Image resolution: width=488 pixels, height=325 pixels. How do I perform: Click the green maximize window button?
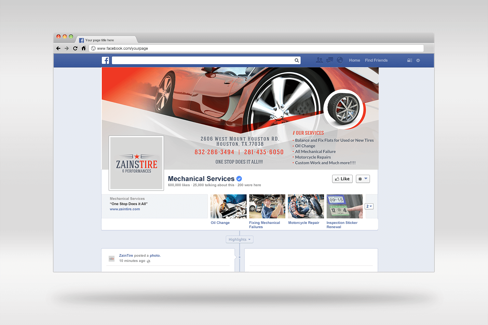point(71,36)
